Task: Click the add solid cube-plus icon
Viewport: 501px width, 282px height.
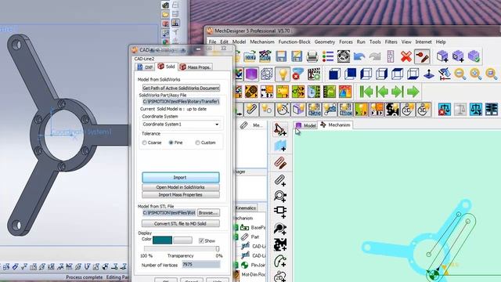Action: [x=442, y=56]
